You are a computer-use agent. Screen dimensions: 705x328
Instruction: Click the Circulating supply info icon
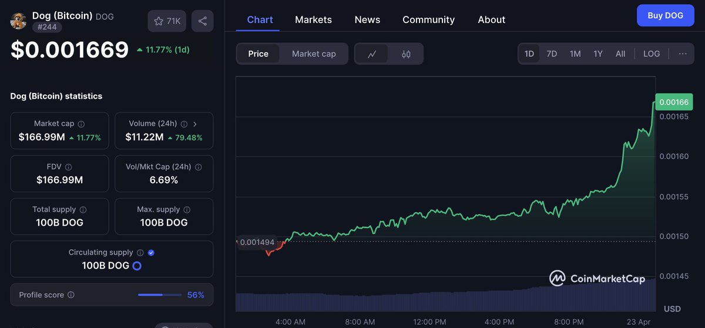(140, 253)
